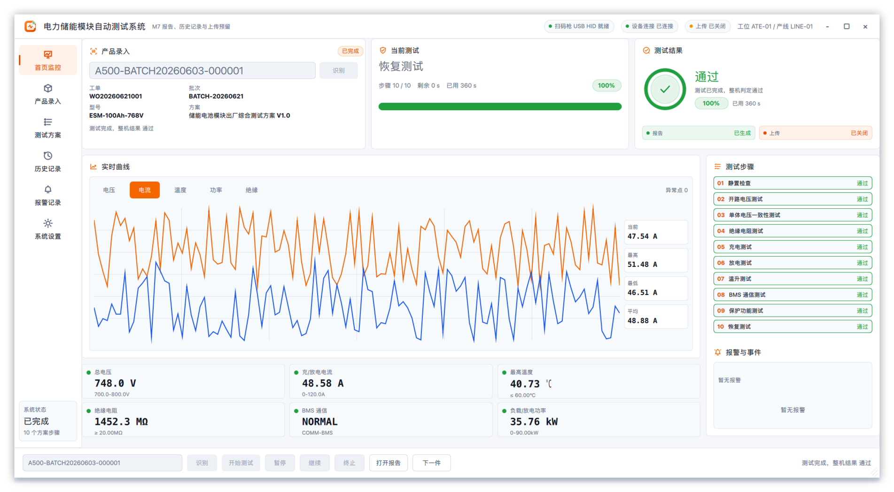Click the orange app logo icon
Viewport: 894px width, 492px height.
tap(31, 26)
